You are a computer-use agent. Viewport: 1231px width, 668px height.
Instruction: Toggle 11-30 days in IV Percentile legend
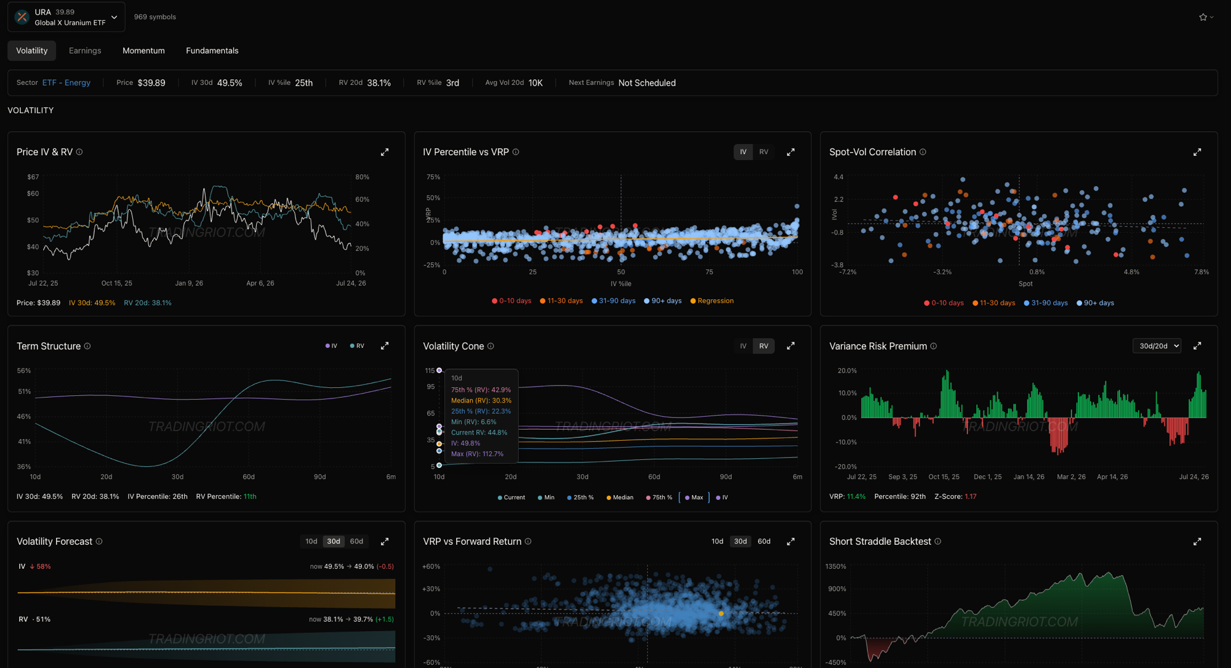tap(561, 301)
